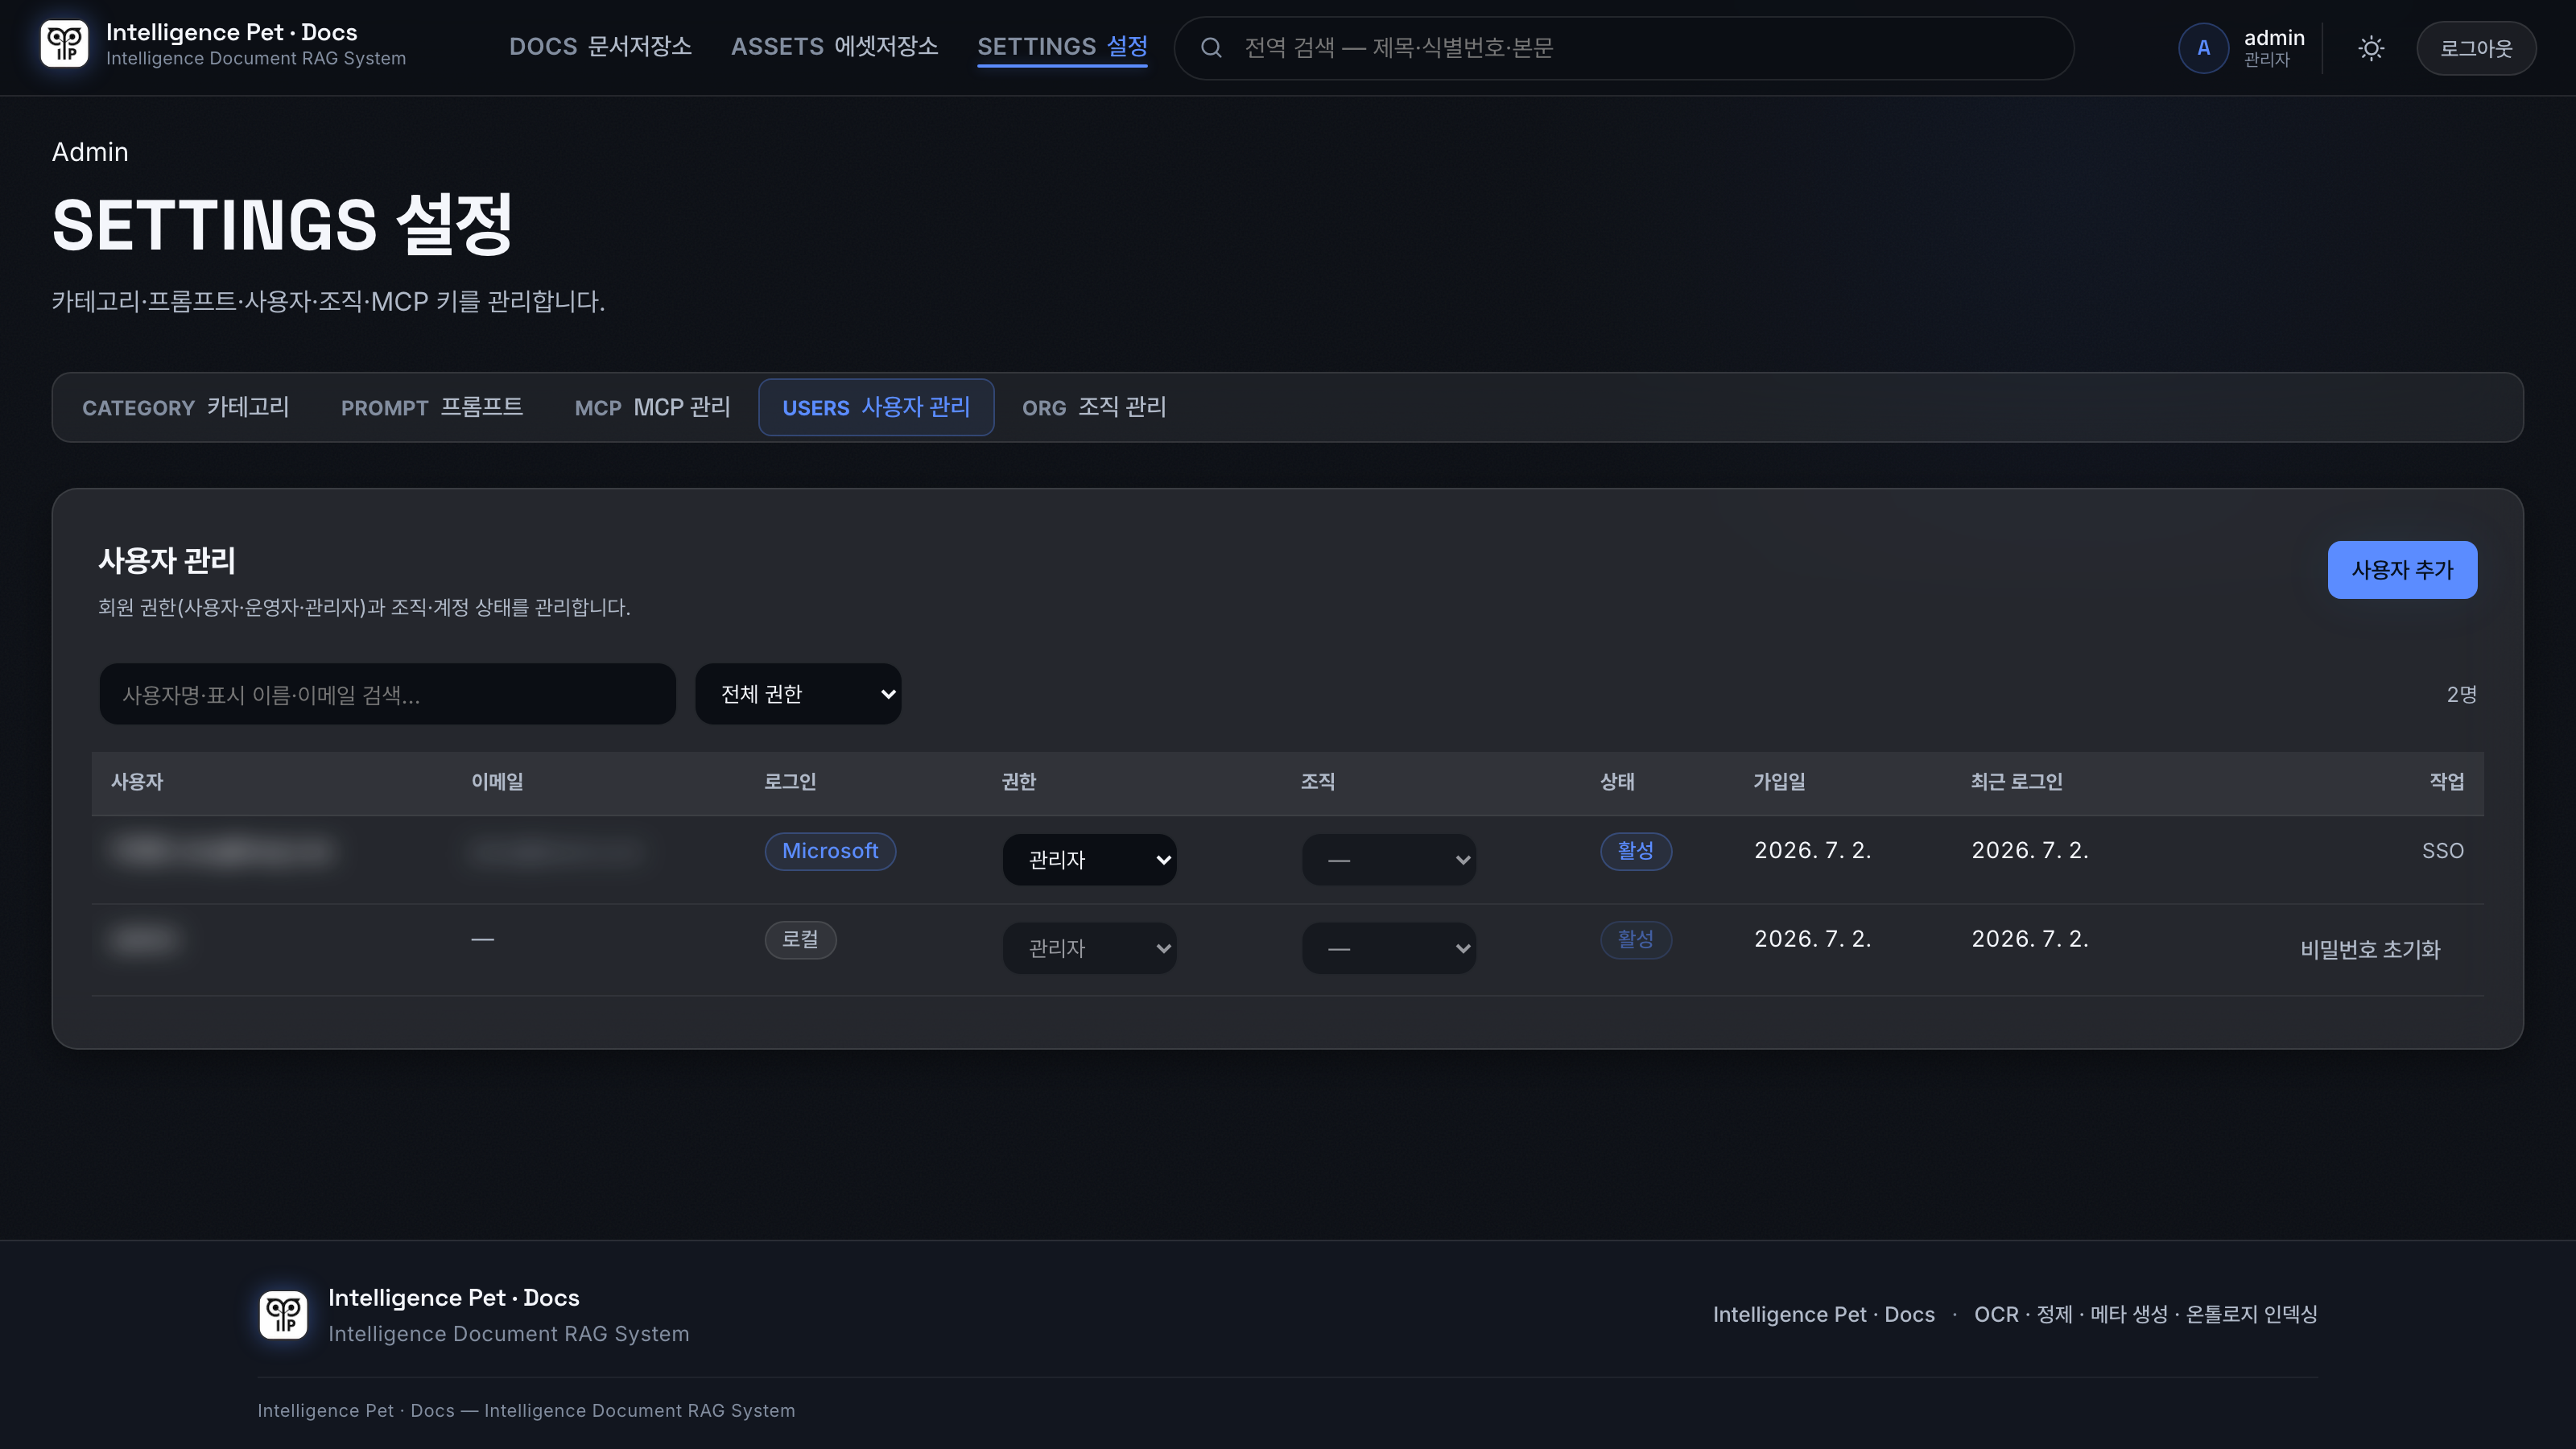Click the admin avatar circle icon
This screenshot has width=2576, height=1449.
point(2203,48)
